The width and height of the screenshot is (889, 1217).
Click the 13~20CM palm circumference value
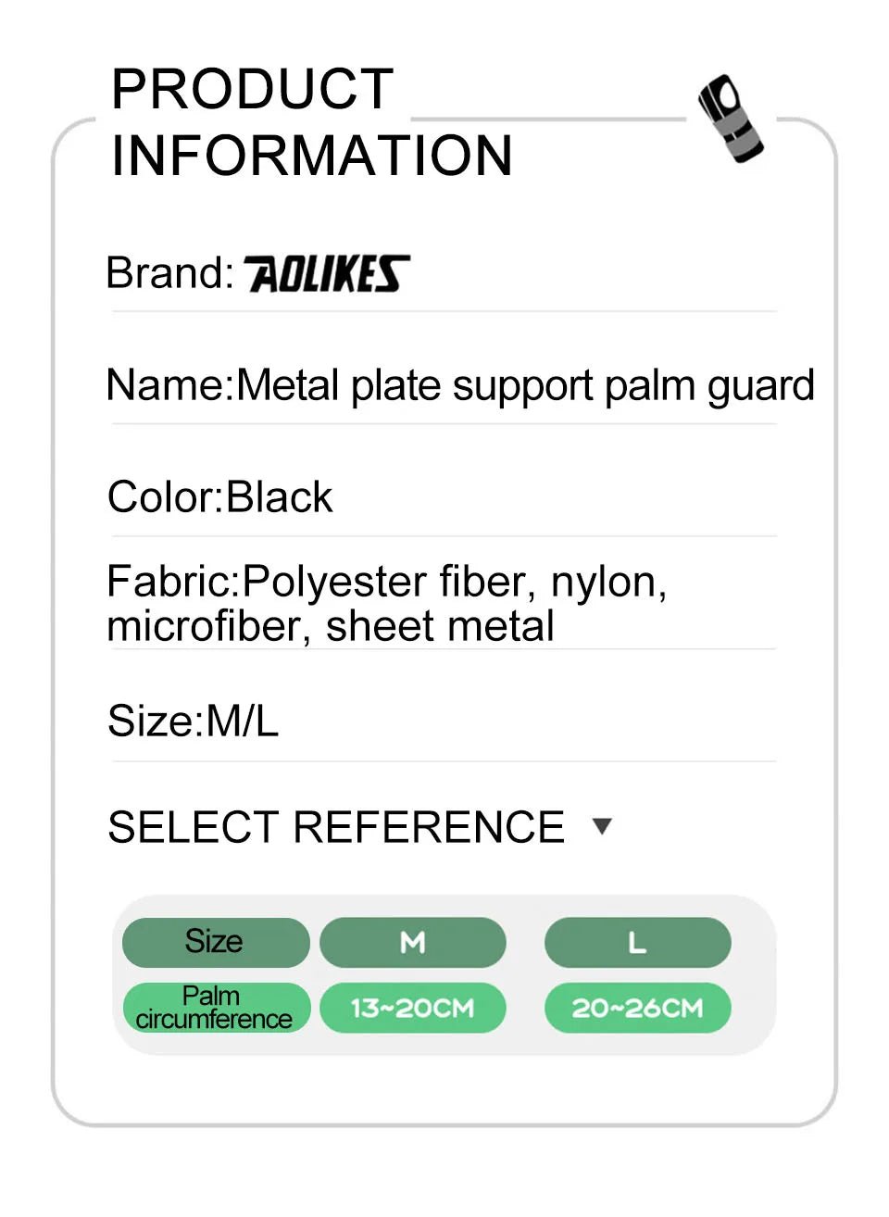(x=413, y=1008)
